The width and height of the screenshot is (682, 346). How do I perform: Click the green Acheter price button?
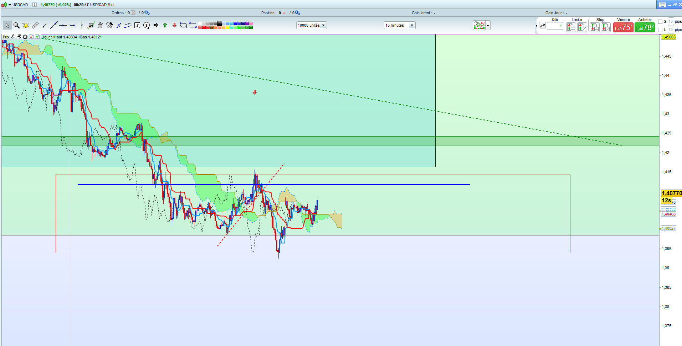[x=645, y=27]
